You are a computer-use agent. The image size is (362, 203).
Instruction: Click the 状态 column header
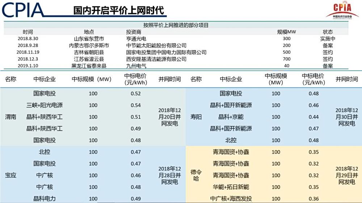[328, 32]
